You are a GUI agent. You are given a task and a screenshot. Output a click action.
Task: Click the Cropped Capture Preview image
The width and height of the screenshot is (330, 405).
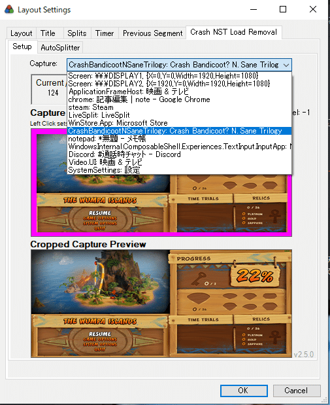click(x=161, y=304)
